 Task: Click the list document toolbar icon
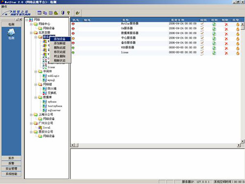tap(50, 13)
